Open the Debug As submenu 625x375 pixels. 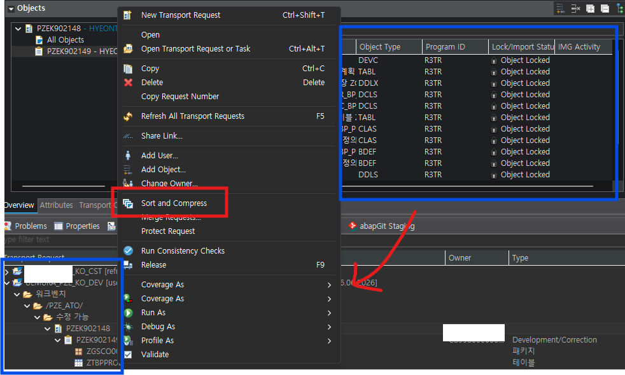click(x=329, y=327)
